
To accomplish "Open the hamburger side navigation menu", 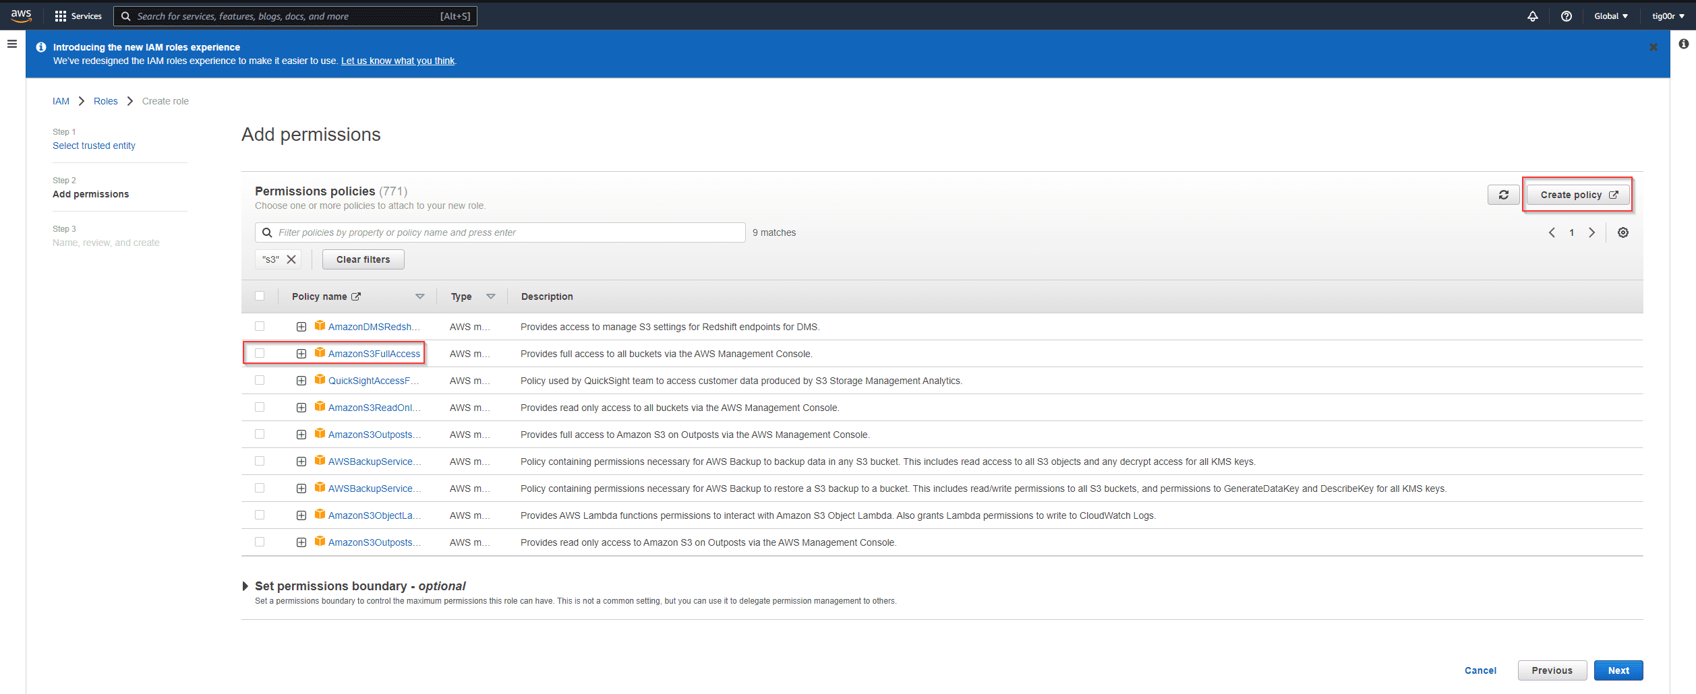I will coord(12,44).
